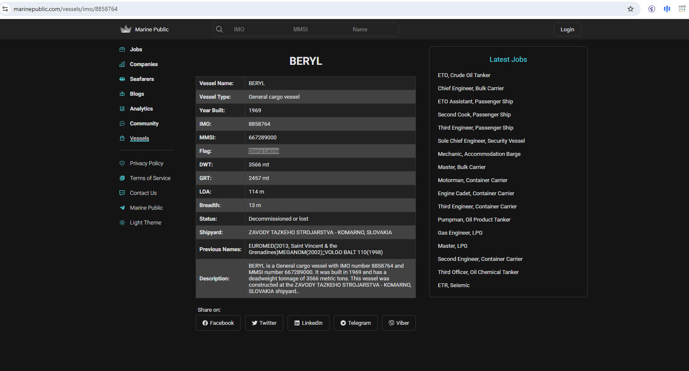Switch to Light Theme

(x=145, y=223)
